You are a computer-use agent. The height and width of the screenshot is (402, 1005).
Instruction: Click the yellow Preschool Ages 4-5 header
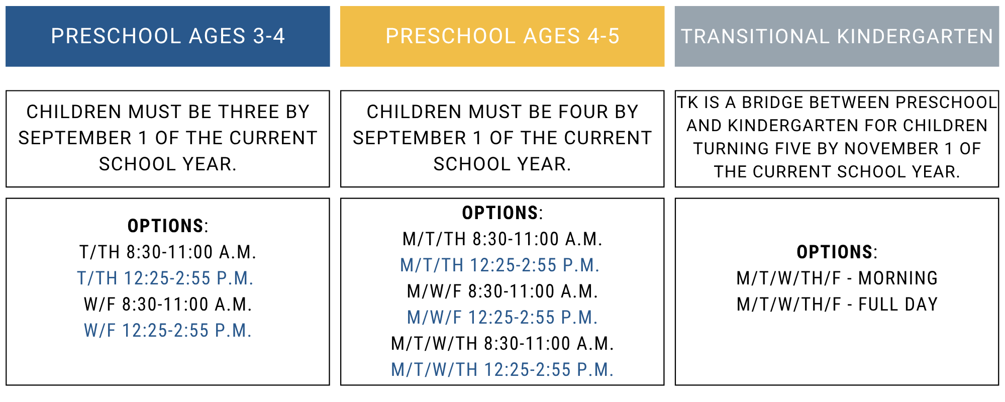(502, 36)
